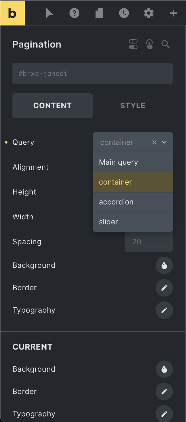Screen dimensions: 186x422
Task: Select the pointer cursor tool in toolbar
Action: coord(50,13)
